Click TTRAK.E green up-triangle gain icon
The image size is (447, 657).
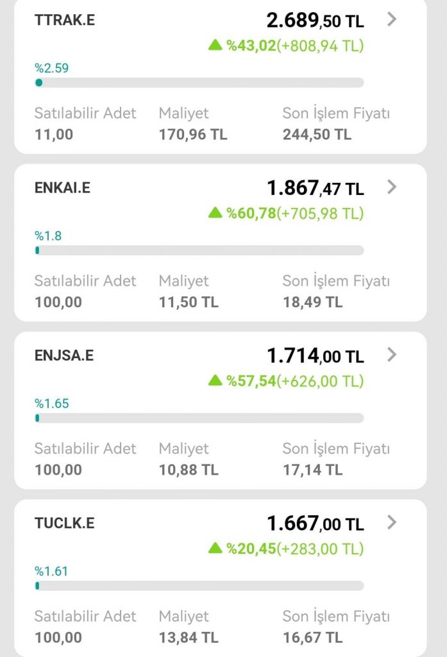215,45
